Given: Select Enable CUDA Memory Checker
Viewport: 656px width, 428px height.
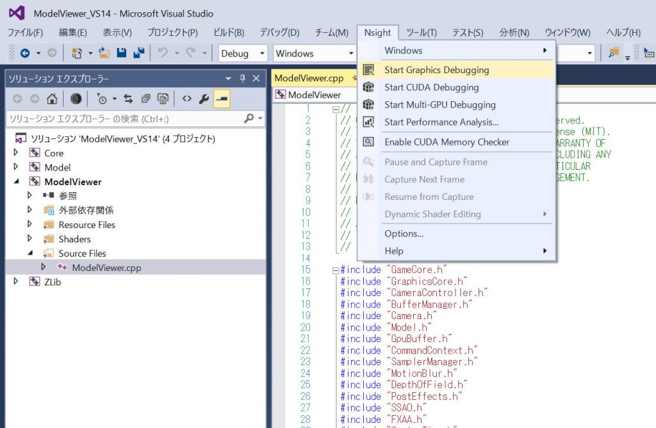Looking at the screenshot, I should coord(456,142).
